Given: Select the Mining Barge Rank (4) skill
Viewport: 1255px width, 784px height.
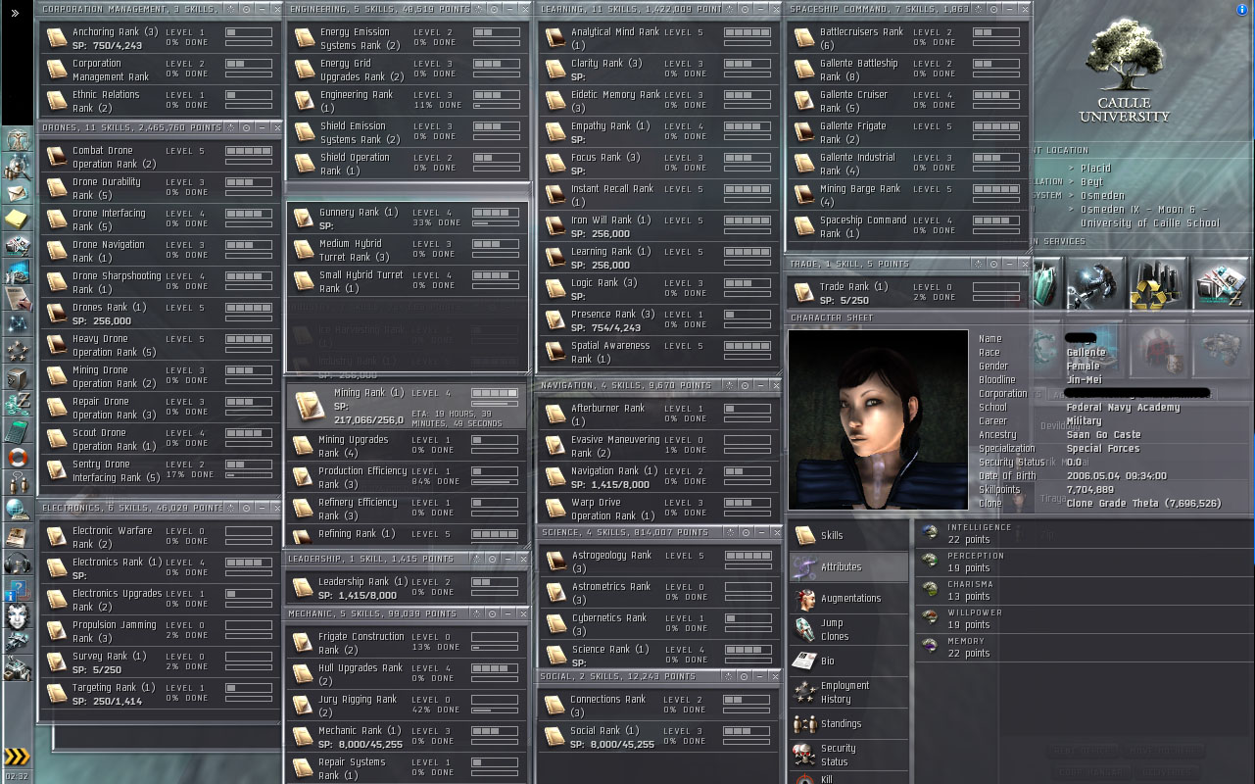Looking at the screenshot, I should coord(909,195).
